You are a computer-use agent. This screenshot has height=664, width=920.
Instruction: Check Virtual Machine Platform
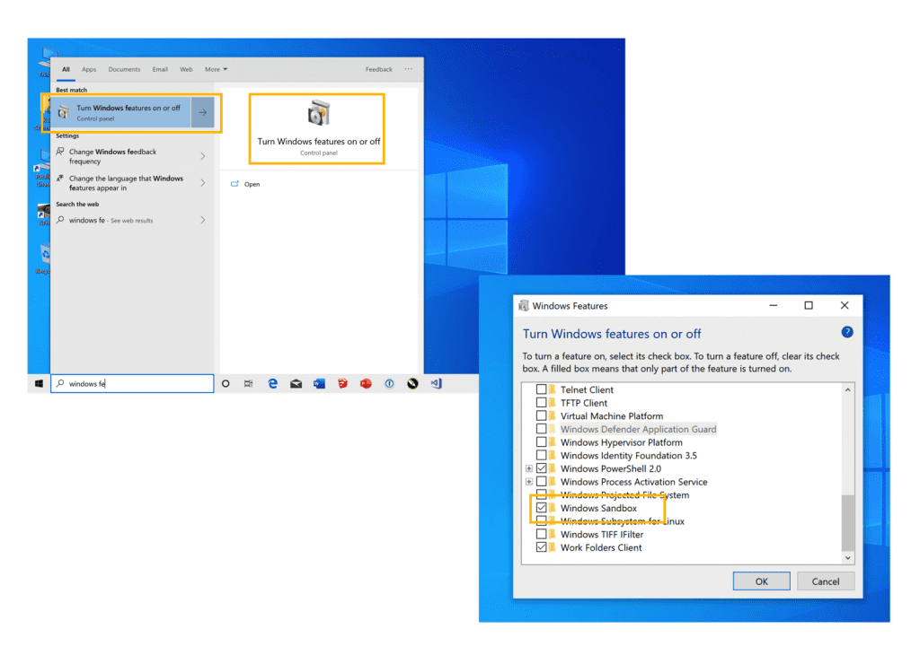point(541,415)
